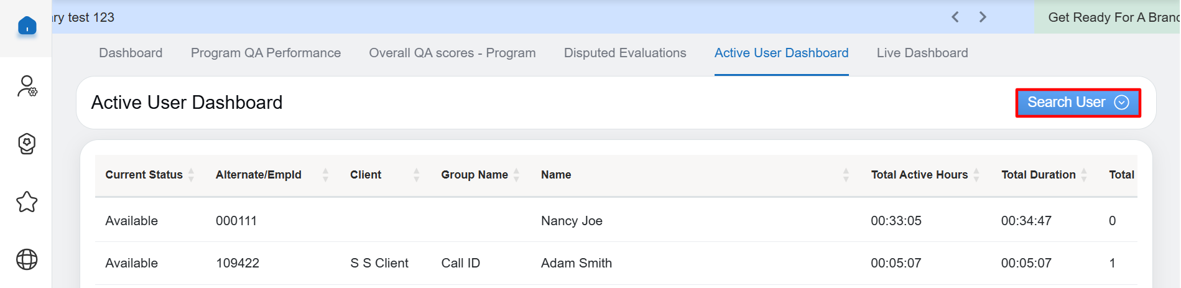
Task: Open the user settings sidebar icon
Action: click(27, 86)
